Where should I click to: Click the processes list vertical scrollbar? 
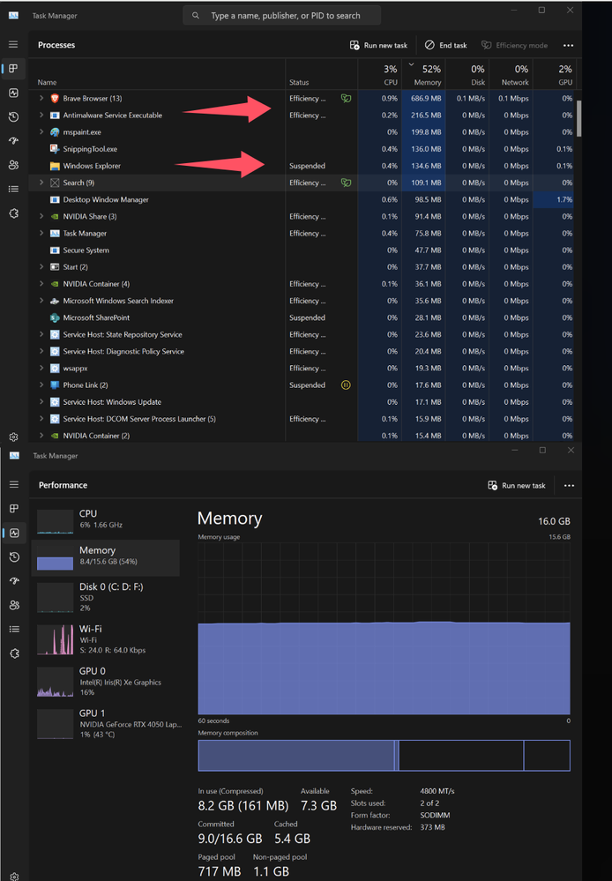578,118
